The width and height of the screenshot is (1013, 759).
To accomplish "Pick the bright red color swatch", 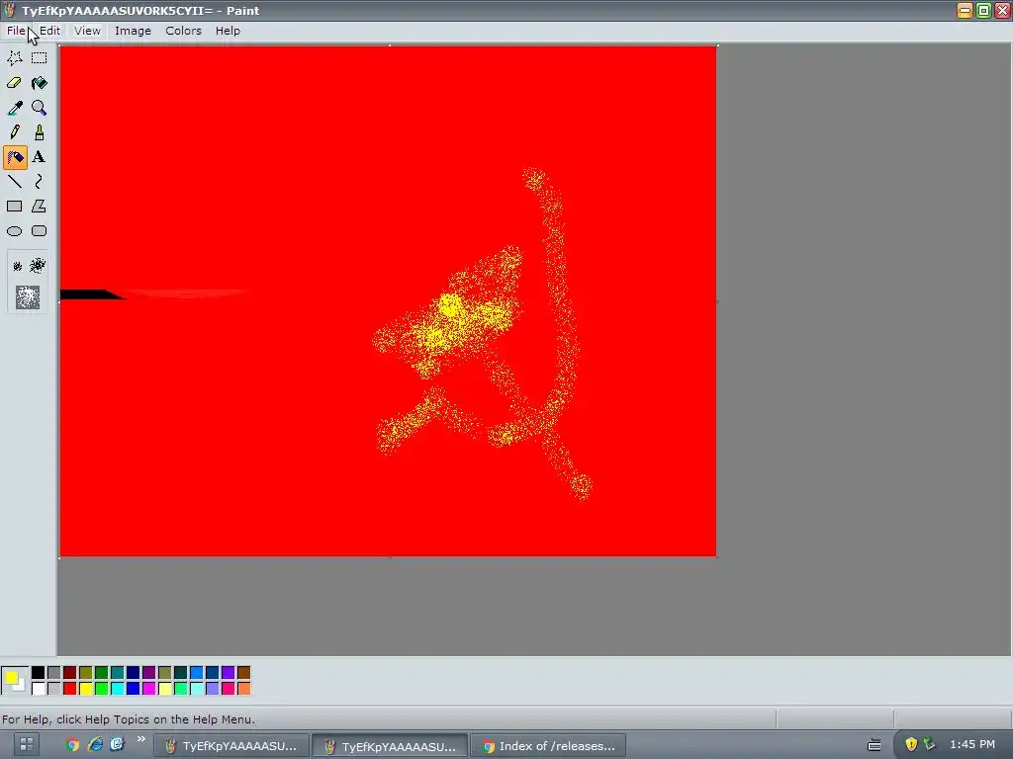I will 70,689.
